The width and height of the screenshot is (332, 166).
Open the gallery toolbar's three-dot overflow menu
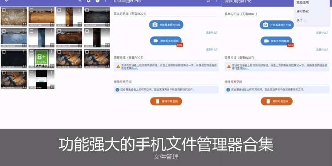click(105, 1)
